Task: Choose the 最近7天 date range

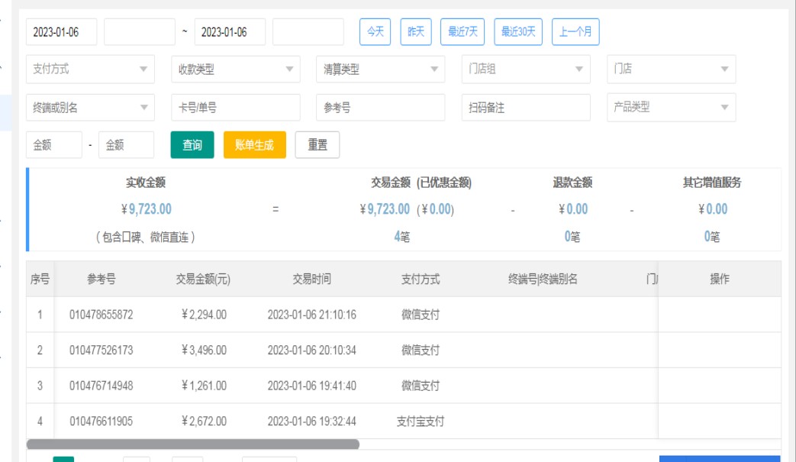Action: pos(462,32)
